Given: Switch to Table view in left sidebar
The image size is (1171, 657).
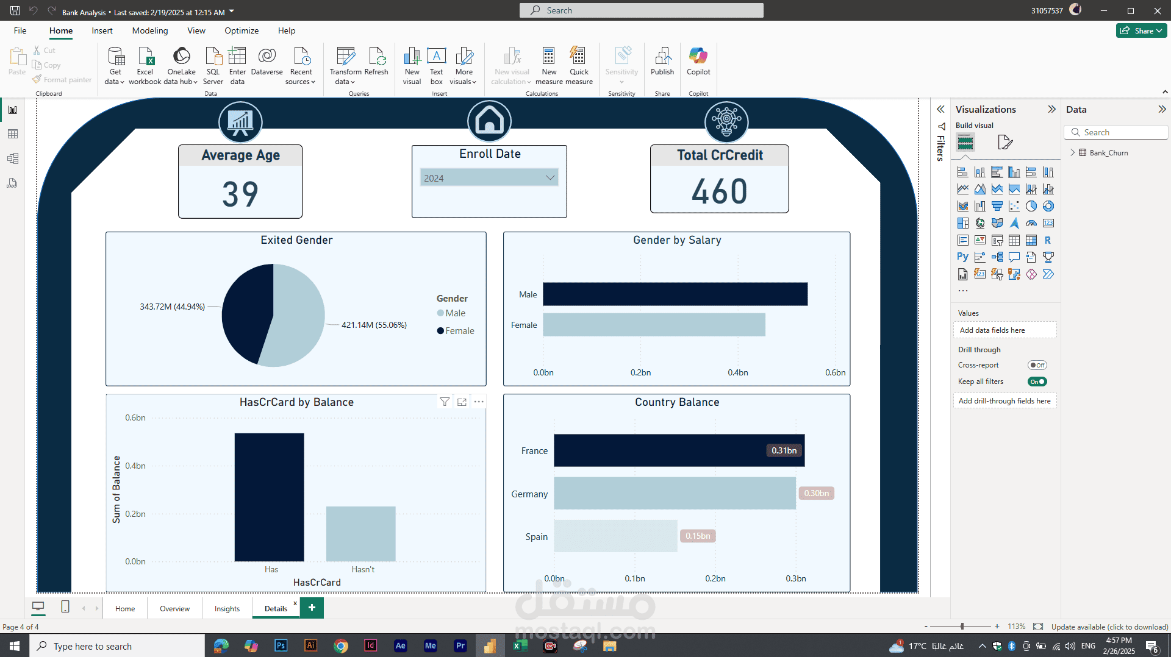Looking at the screenshot, I should pyautogui.click(x=13, y=134).
